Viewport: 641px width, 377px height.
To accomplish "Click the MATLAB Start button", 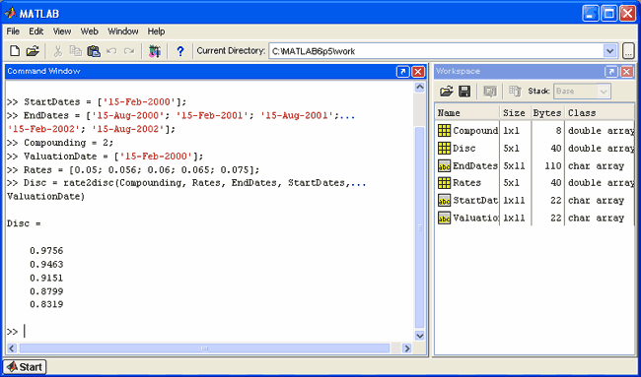I will 25,367.
